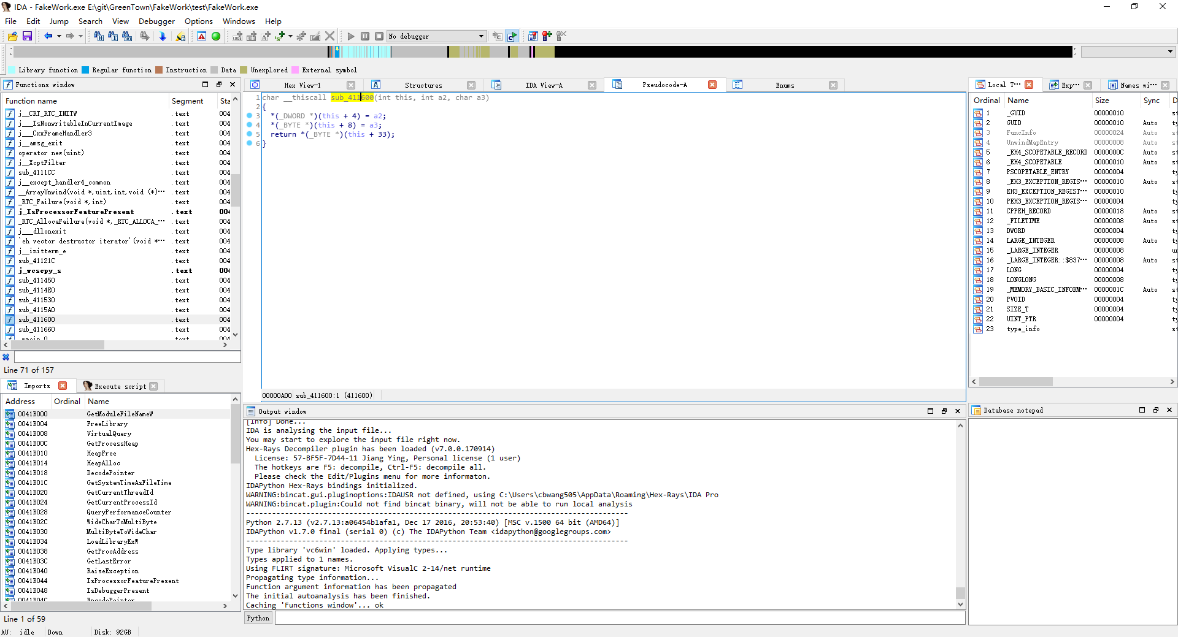Screen dimensions: 1178x637
Task: Click the Regular function color legend swatch
Action: [85, 70]
